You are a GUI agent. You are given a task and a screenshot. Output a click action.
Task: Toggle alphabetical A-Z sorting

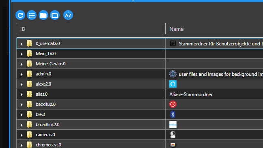pyautogui.click(x=68, y=15)
